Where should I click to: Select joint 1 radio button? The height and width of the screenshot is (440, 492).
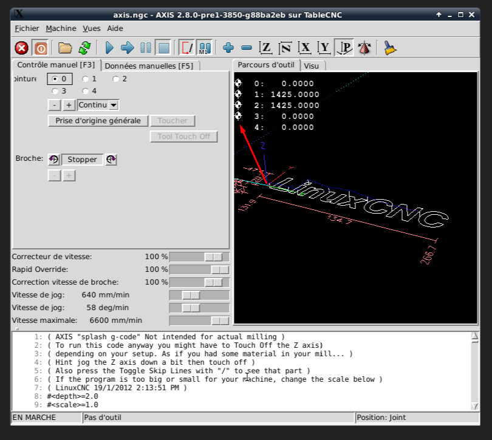pyautogui.click(x=89, y=79)
